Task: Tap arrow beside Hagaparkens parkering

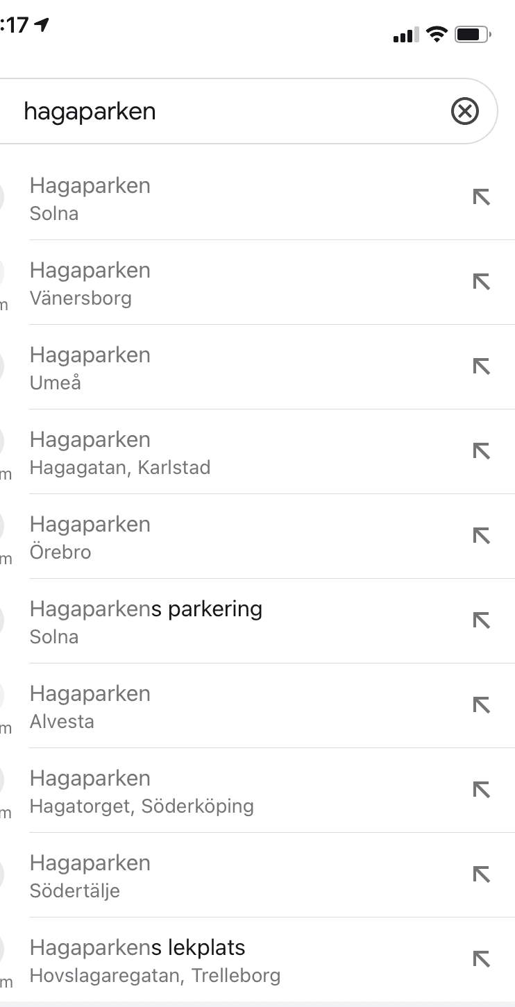Action: tap(481, 621)
